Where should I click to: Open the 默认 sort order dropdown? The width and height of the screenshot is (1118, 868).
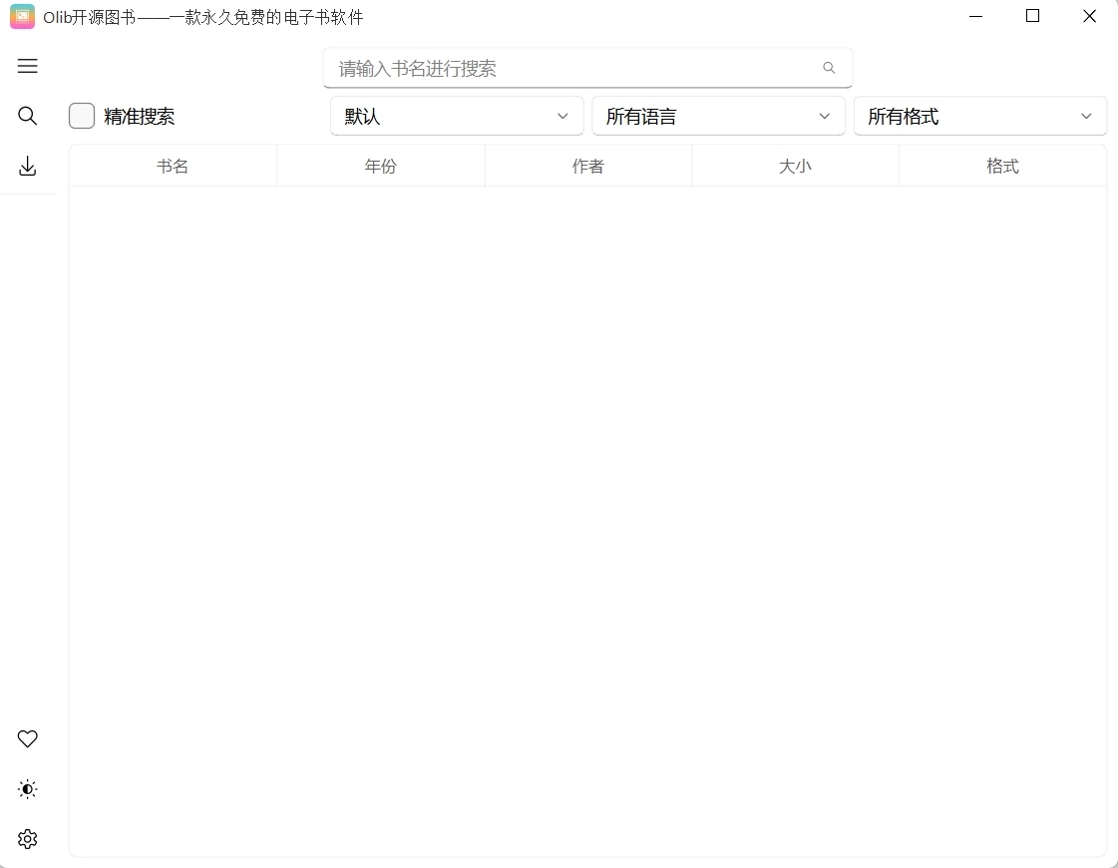[x=456, y=116]
